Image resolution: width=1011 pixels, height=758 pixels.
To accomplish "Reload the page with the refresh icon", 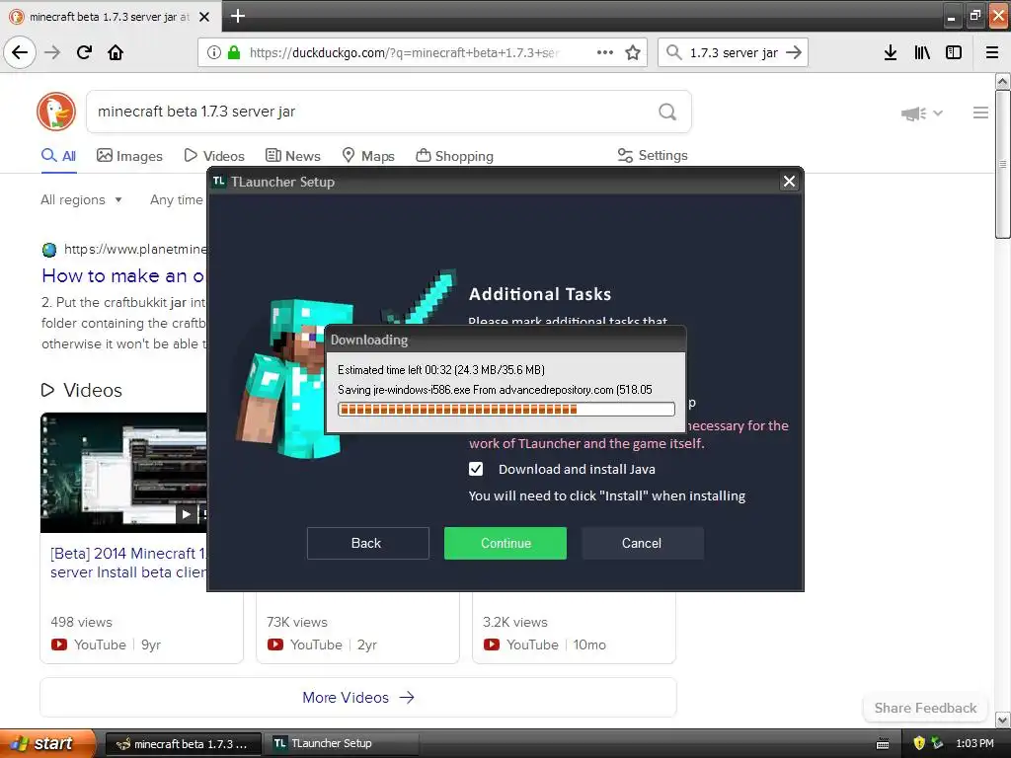I will (85, 52).
